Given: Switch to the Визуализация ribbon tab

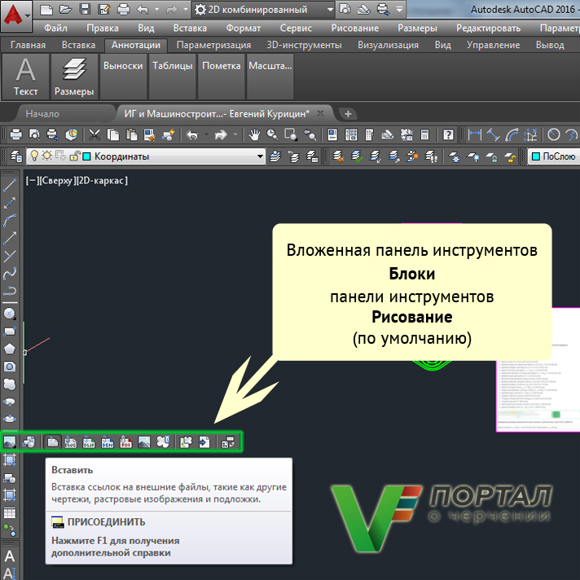Looking at the screenshot, I should [388, 45].
